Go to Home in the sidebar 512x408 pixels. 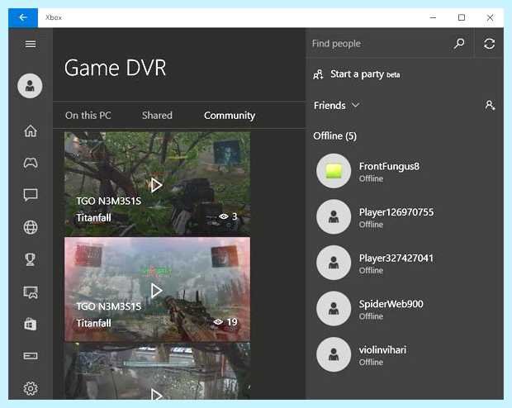pyautogui.click(x=31, y=130)
